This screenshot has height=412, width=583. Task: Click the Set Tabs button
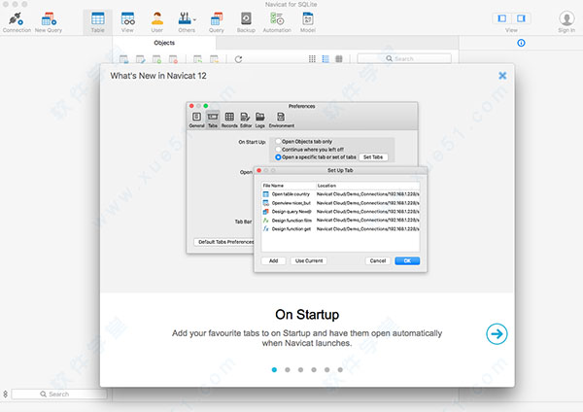pyautogui.click(x=373, y=157)
